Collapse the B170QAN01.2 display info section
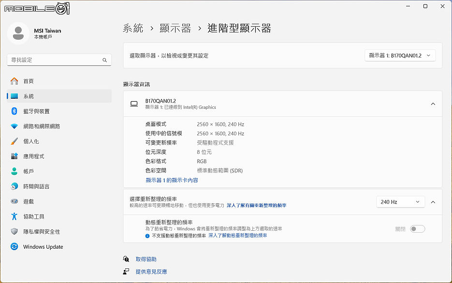The height and width of the screenshot is (283, 452). pos(433,104)
